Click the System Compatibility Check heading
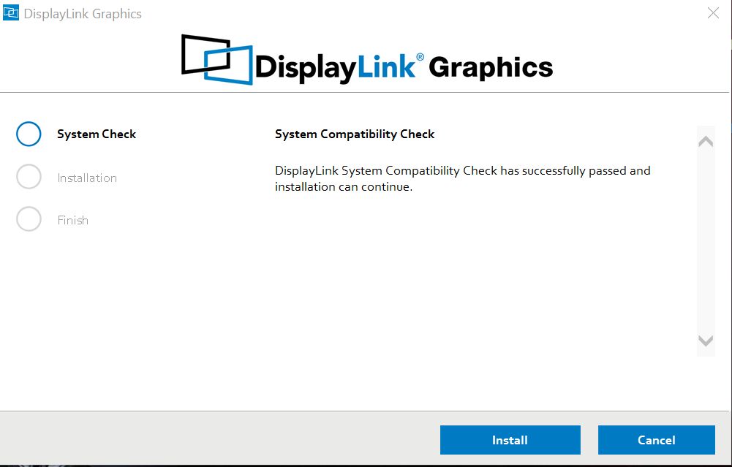This screenshot has height=467, width=732. pos(355,134)
